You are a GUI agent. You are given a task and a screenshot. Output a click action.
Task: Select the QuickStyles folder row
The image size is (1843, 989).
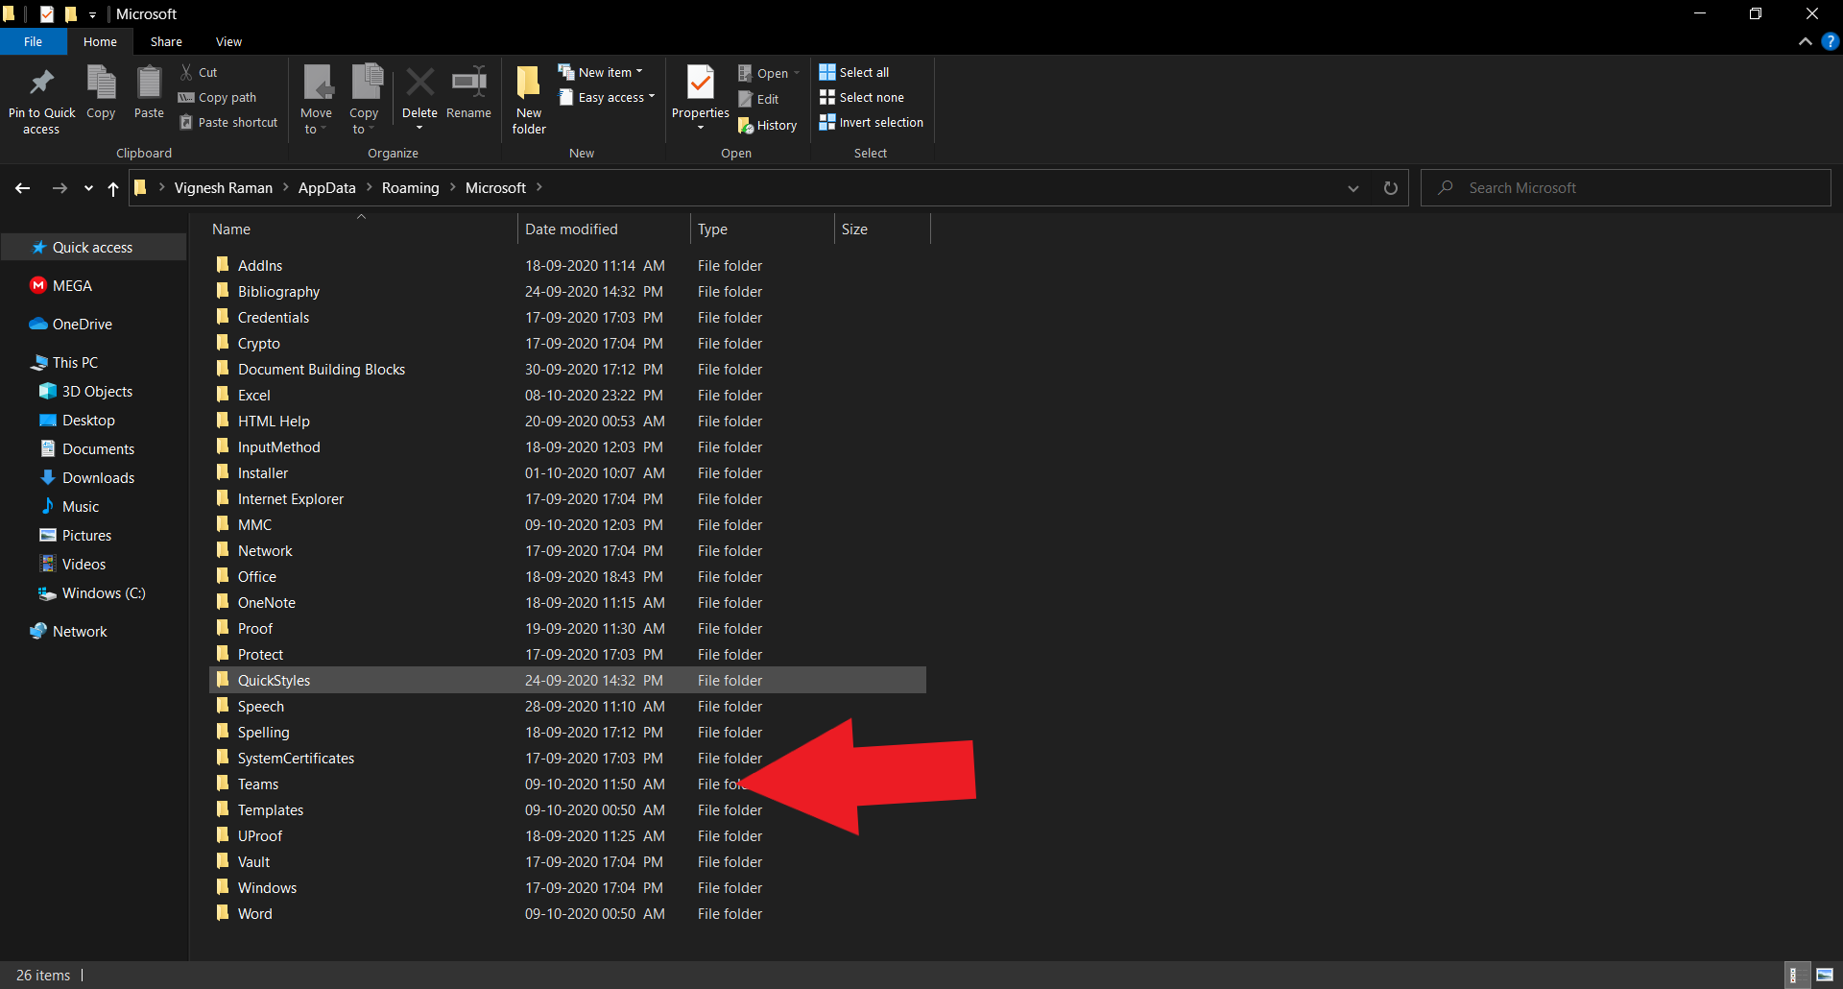567,680
